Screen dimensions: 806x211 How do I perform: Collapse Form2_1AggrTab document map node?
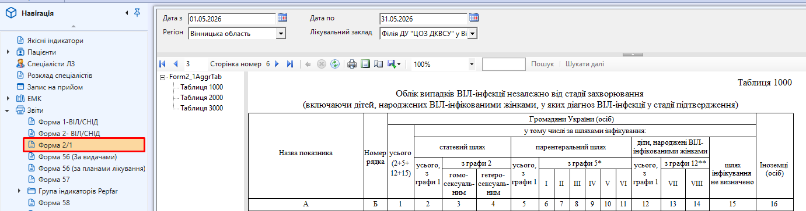(163, 77)
